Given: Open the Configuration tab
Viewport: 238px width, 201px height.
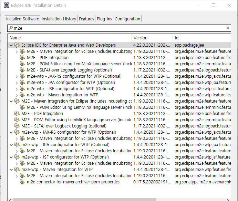Looking at the screenshot, I should tap(127, 19).
